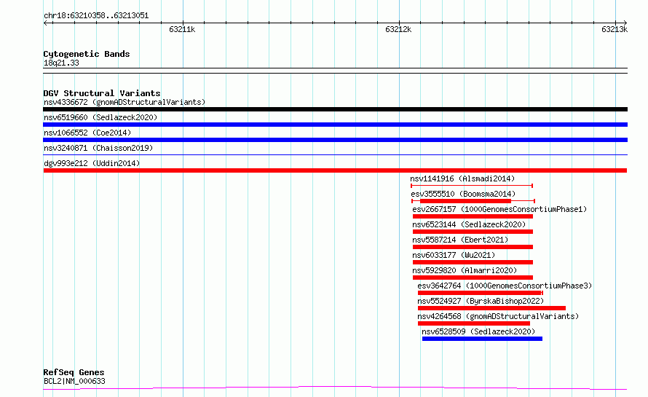Open nsv5524927 (ByrskaBishop2022) label
This screenshot has width=648, height=397.
pyautogui.click(x=481, y=301)
